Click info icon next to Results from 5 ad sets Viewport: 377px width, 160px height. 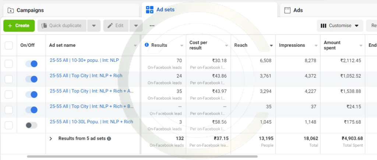pyautogui.click(x=109, y=139)
